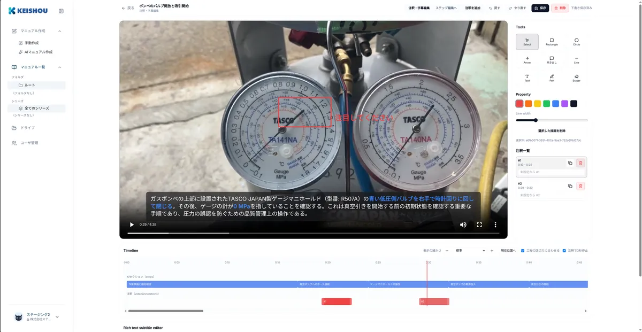642x332 pixels.
Task: Toggle 注釈で3秒停止 checkbox
Action: click(564, 250)
